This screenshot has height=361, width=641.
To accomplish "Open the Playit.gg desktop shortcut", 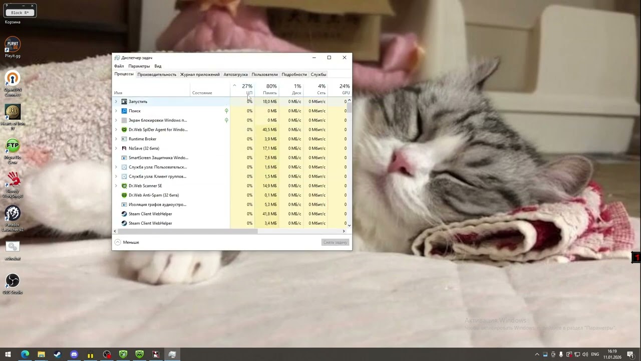I will coord(13,48).
